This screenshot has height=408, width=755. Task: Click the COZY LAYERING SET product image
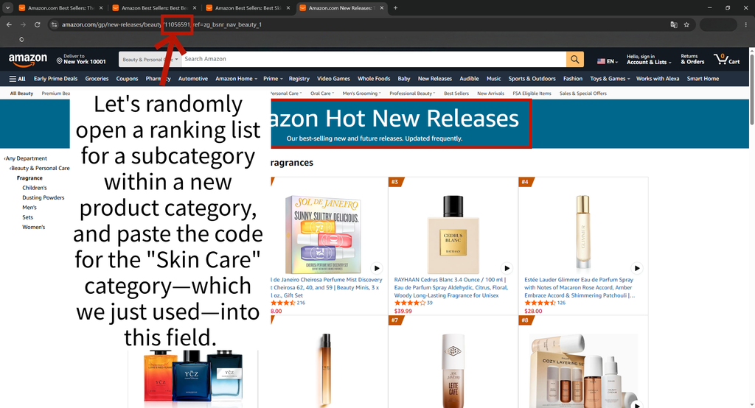(x=584, y=371)
